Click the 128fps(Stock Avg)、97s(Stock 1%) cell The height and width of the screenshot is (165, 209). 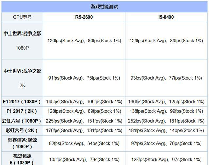pyautogui.click(x=166, y=158)
